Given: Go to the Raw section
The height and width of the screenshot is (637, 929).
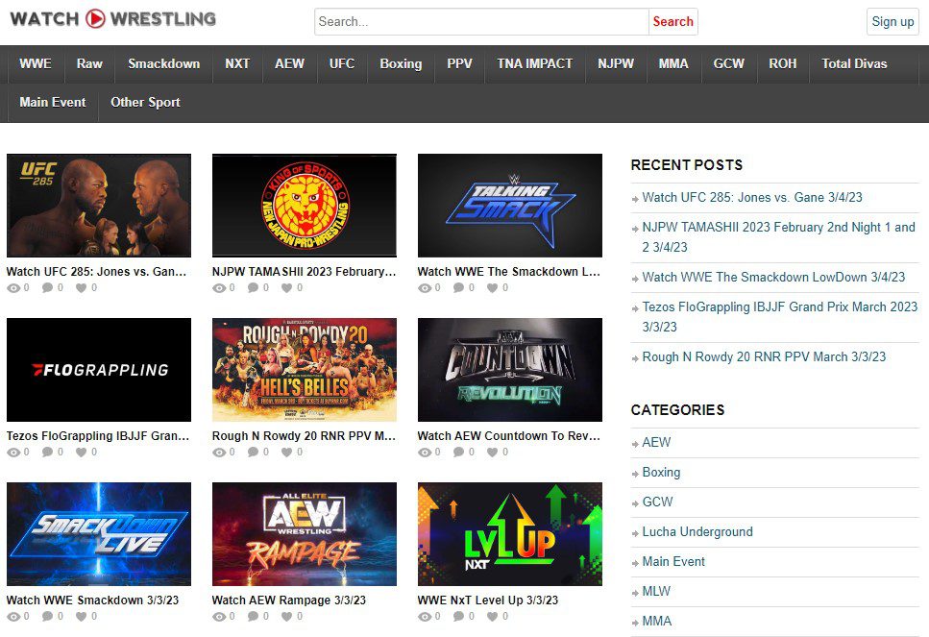Looking at the screenshot, I should tap(89, 64).
